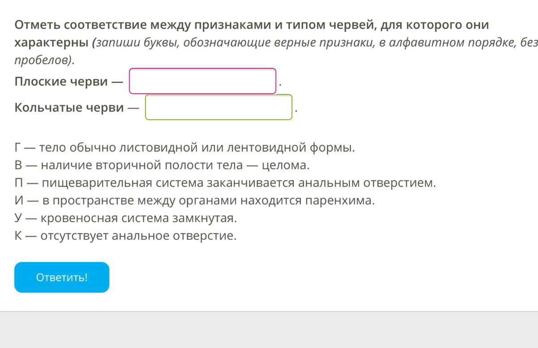Click the У option about кровеносная система
The height and width of the screenshot is (348, 538).
125,218
